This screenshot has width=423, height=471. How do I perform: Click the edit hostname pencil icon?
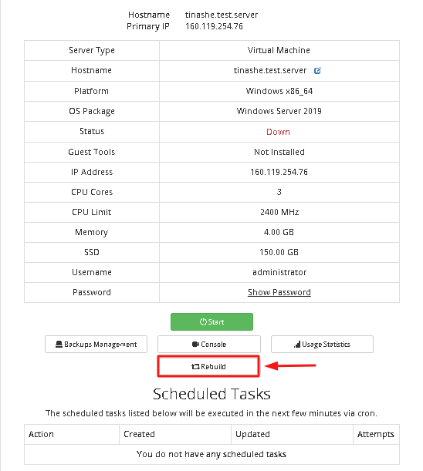click(x=317, y=71)
